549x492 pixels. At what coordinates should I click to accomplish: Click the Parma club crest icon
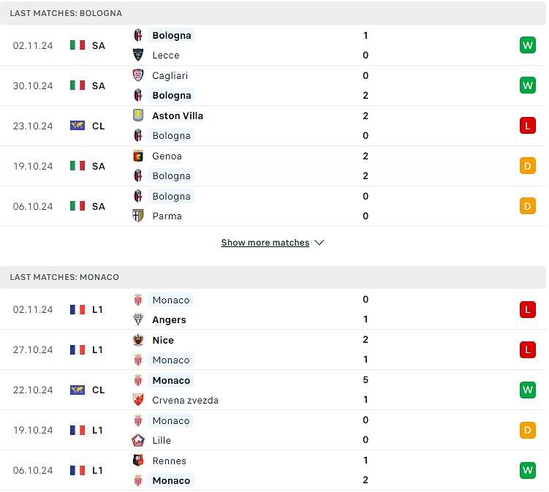pos(138,216)
